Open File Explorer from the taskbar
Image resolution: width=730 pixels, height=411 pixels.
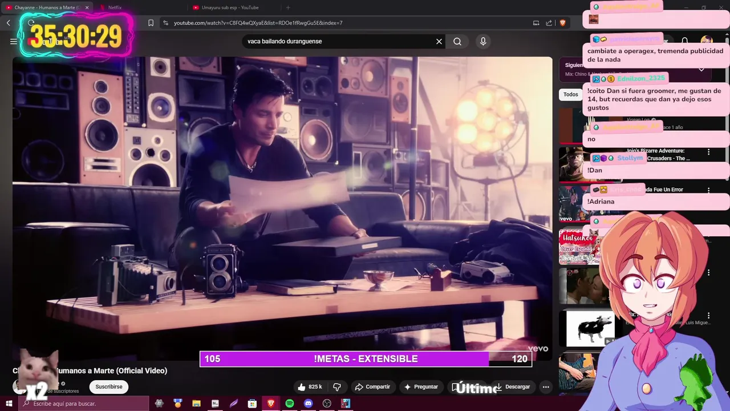coord(196,404)
